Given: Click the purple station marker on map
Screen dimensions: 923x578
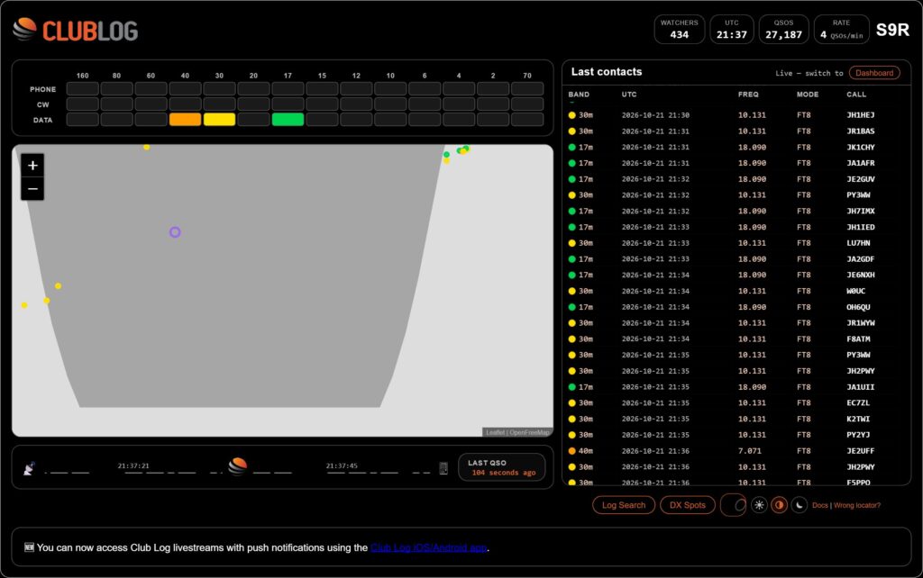Looking at the screenshot, I should tap(175, 232).
